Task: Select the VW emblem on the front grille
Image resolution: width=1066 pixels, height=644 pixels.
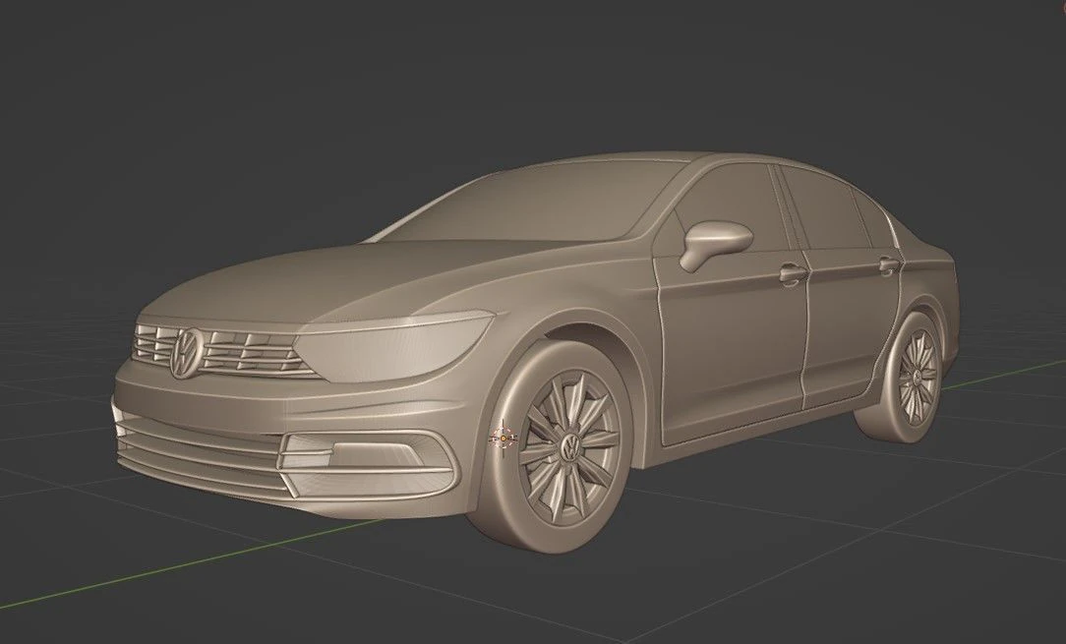Action: coord(186,353)
